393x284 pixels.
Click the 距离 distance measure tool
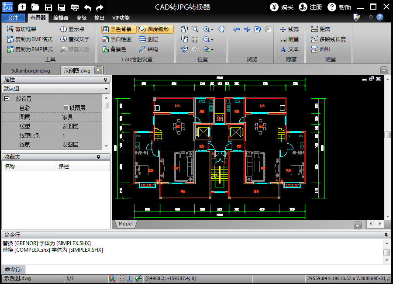(321, 29)
